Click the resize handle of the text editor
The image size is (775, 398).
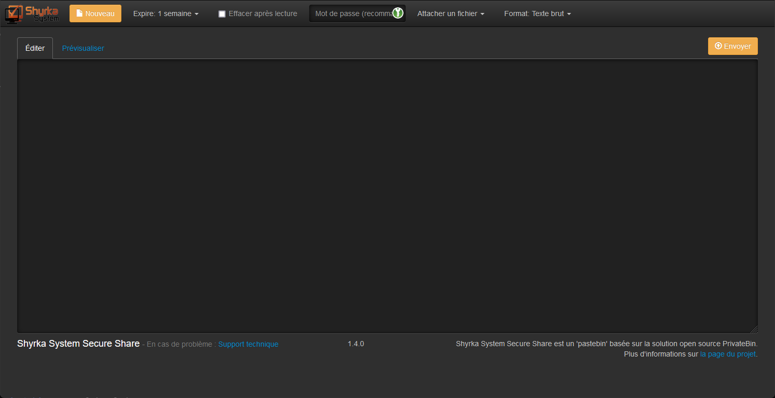[x=754, y=329]
